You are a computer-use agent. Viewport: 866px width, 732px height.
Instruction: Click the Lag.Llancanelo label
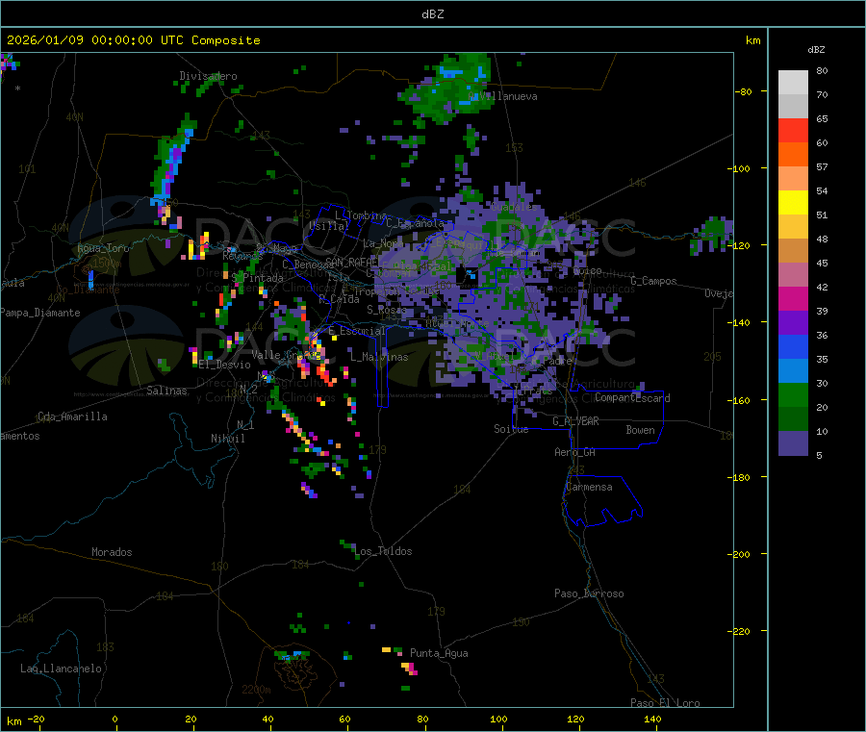(x=61, y=669)
